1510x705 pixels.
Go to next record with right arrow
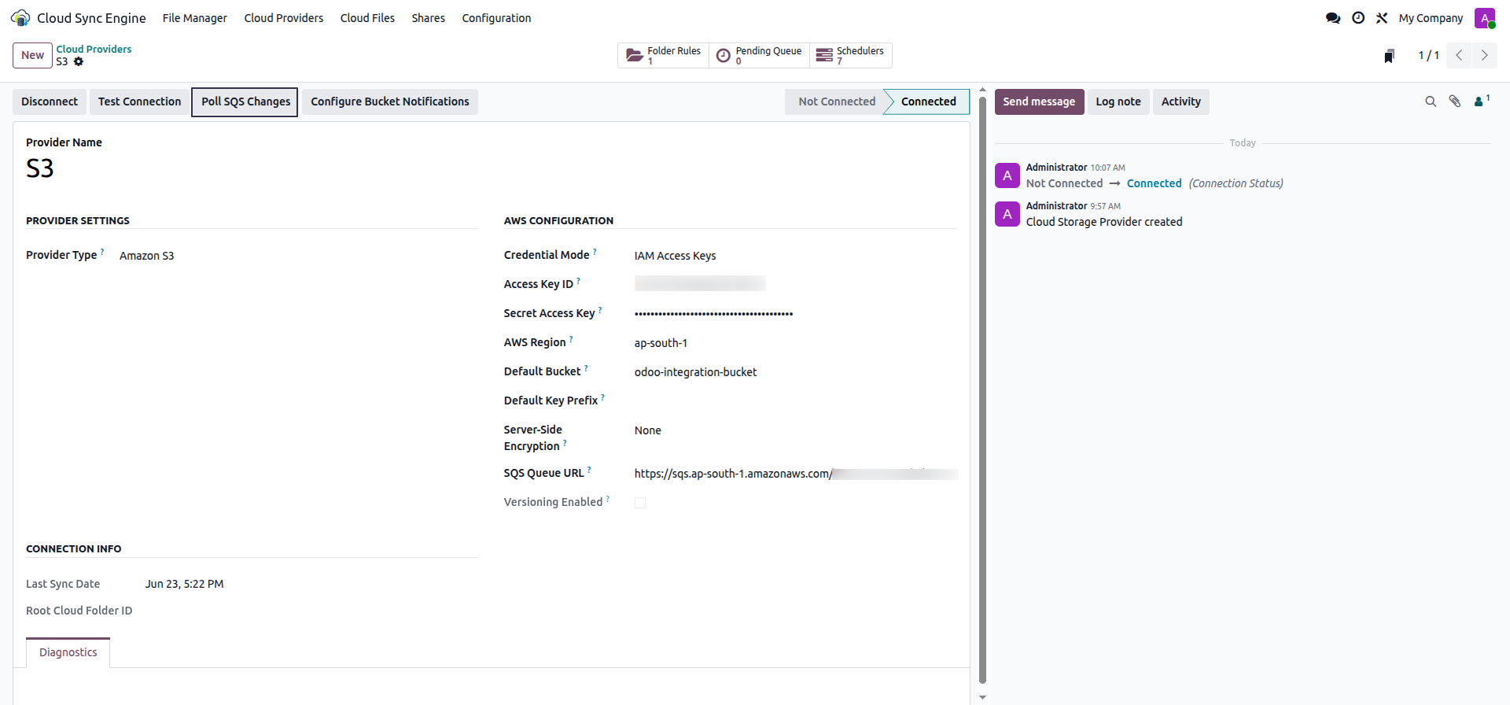pos(1485,55)
